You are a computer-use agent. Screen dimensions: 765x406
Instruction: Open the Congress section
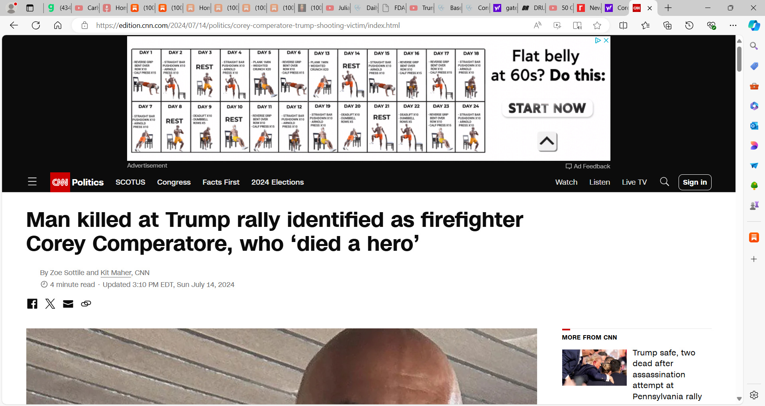click(174, 182)
